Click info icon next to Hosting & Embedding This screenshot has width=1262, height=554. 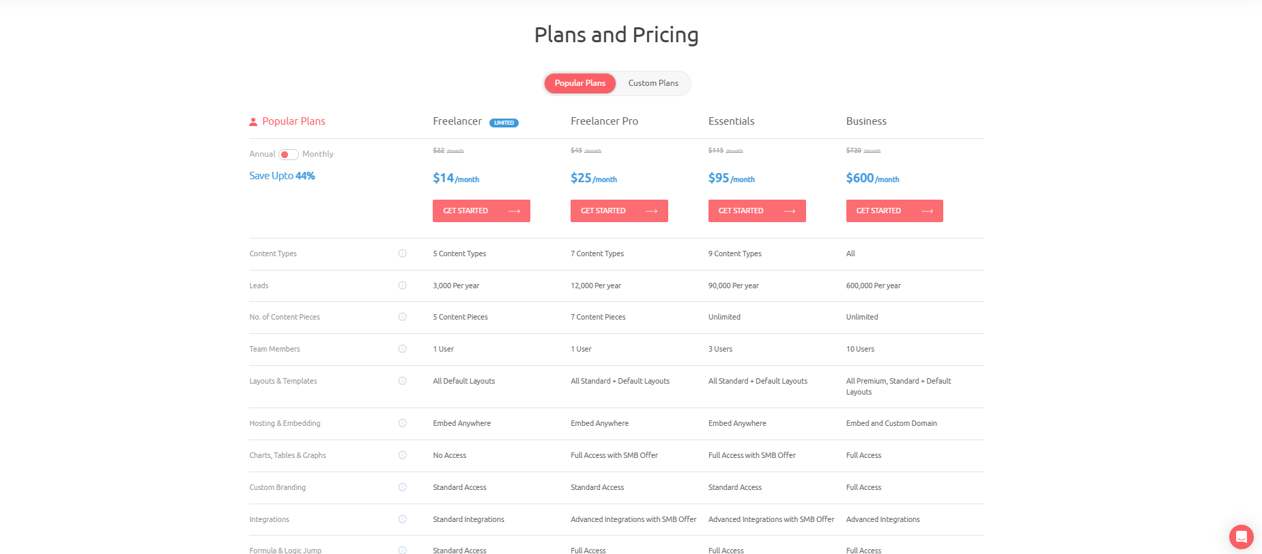click(x=403, y=423)
